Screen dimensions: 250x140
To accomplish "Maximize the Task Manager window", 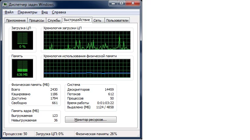I will pos(121,3).
